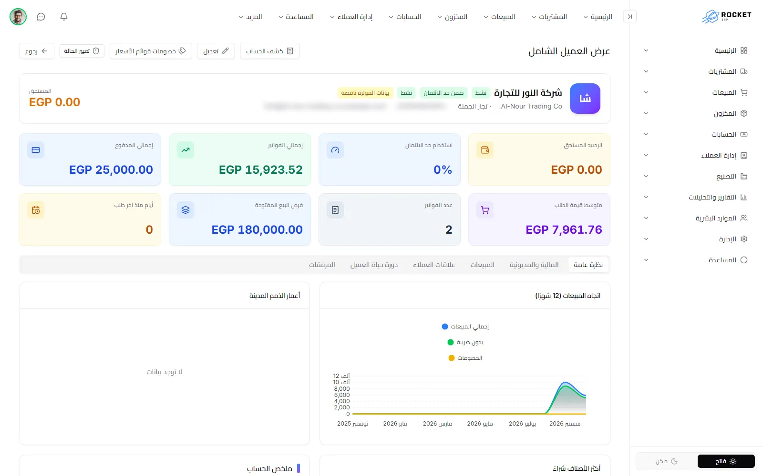Open خصومات قوائم الأسعار button
Screen dimensions: 763x476
tap(151, 51)
